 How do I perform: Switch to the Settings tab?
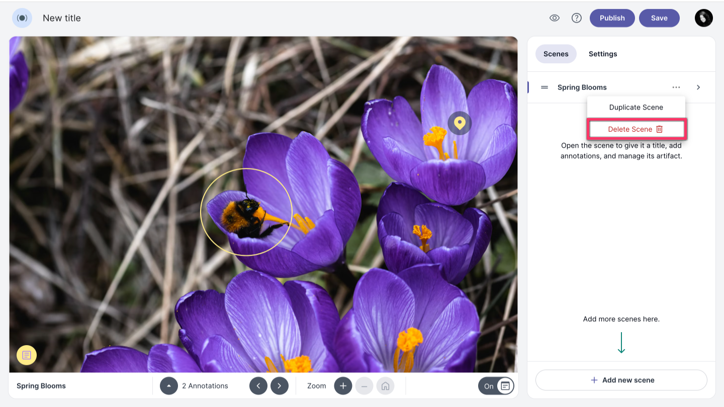point(603,54)
